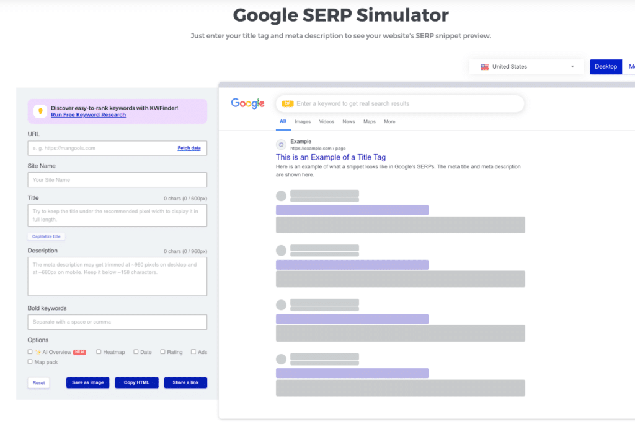The image size is (635, 422).
Task: Click the Copy HTML button
Action: point(136,383)
